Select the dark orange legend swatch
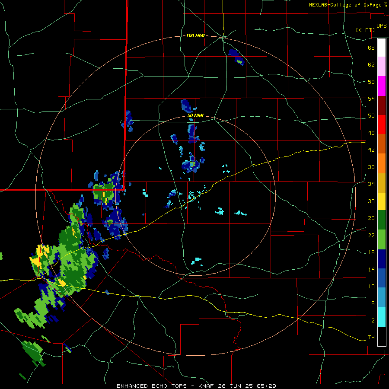The image size is (389, 389). (x=382, y=144)
